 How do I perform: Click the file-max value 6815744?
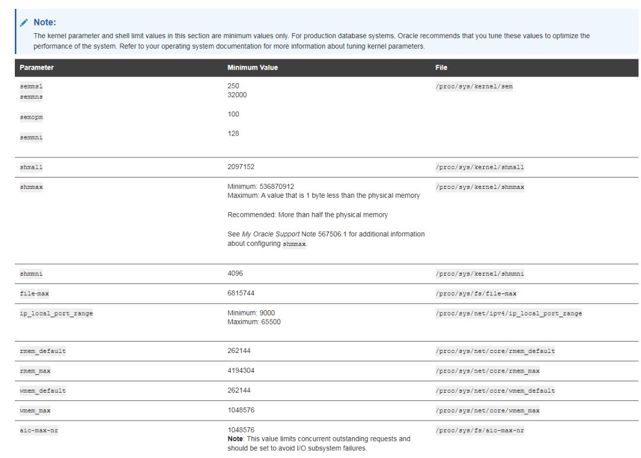click(241, 293)
